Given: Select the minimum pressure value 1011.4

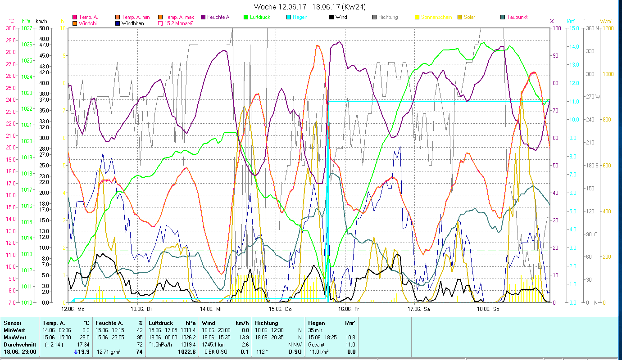Looking at the screenshot, I should 188,330.
